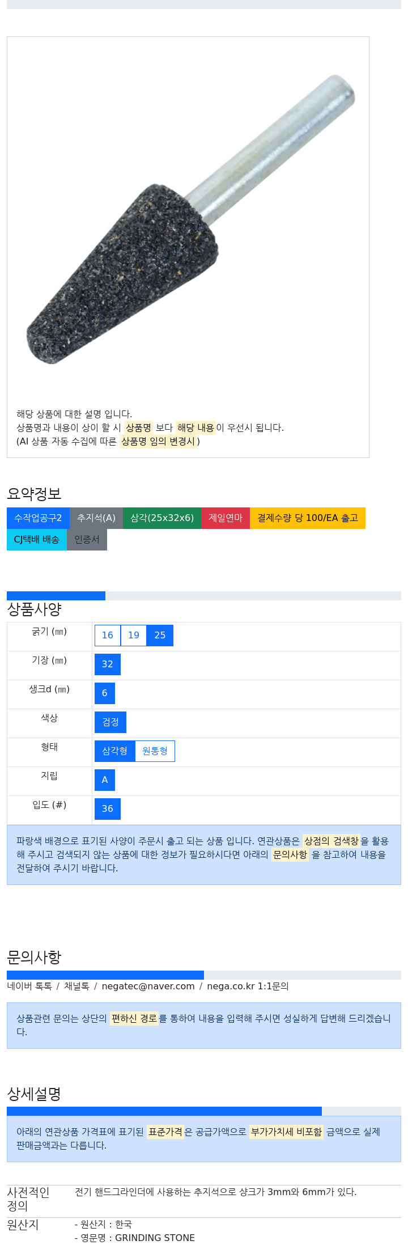Open the 추지석(A) tag
The width and height of the screenshot is (408, 1245).
[x=96, y=518]
